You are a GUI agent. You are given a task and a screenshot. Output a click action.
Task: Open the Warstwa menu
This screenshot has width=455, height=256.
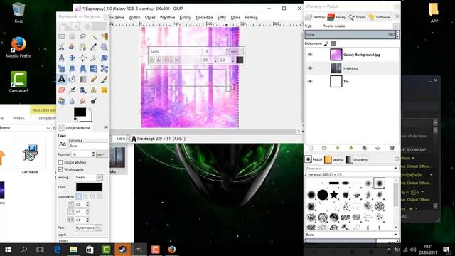tap(168, 17)
